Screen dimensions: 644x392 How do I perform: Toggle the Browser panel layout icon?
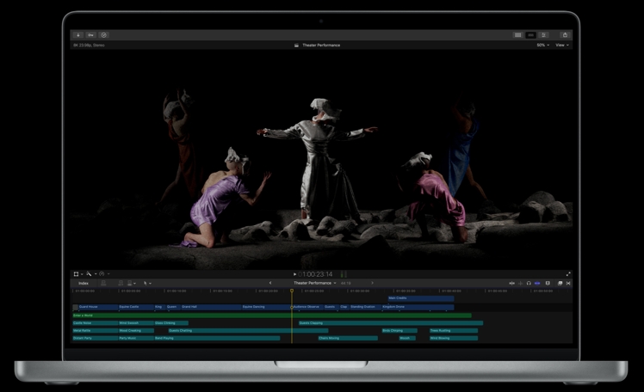(517, 35)
